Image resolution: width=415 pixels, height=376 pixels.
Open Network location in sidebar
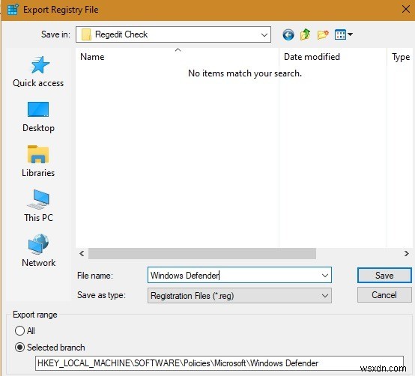(x=38, y=251)
